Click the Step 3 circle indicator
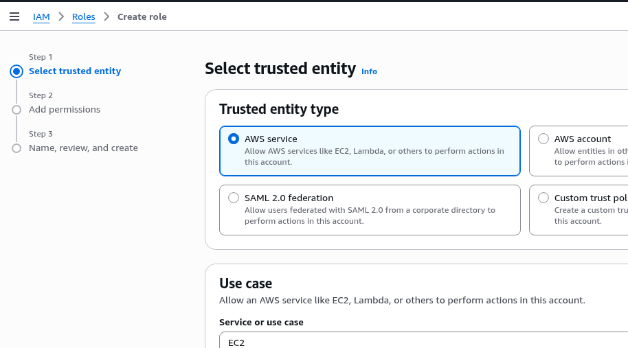The height and width of the screenshot is (348, 628). coord(16,148)
